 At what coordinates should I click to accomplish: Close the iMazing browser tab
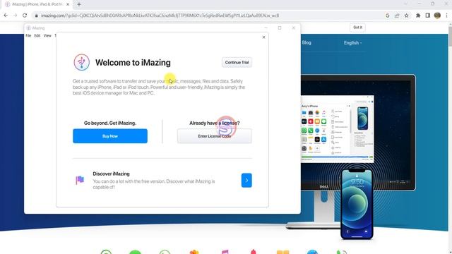[68, 4]
